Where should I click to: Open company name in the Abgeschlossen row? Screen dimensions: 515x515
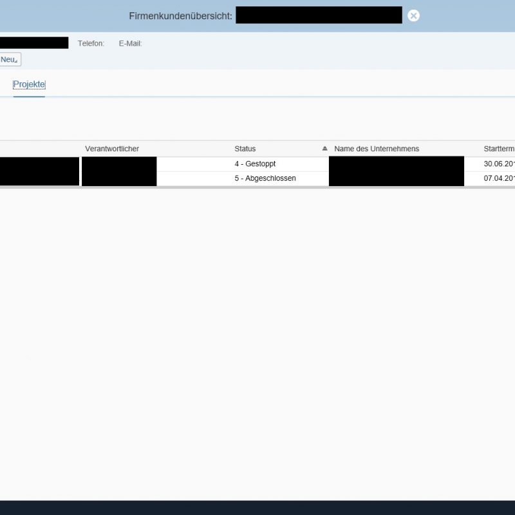point(396,179)
